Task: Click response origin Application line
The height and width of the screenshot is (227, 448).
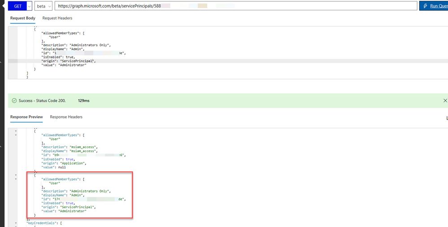Action: pyautogui.click(x=64, y=163)
